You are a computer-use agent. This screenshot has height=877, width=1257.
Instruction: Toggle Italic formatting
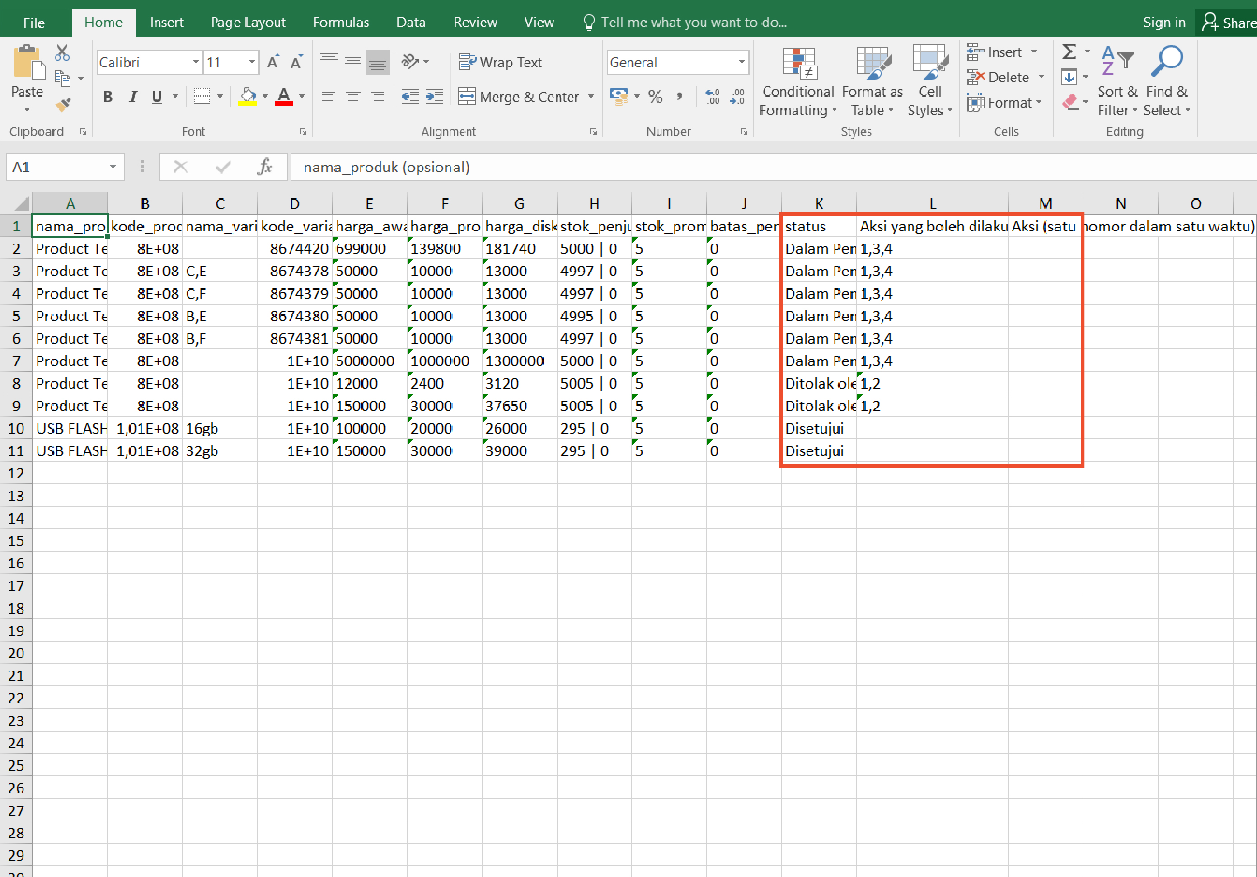click(x=132, y=97)
